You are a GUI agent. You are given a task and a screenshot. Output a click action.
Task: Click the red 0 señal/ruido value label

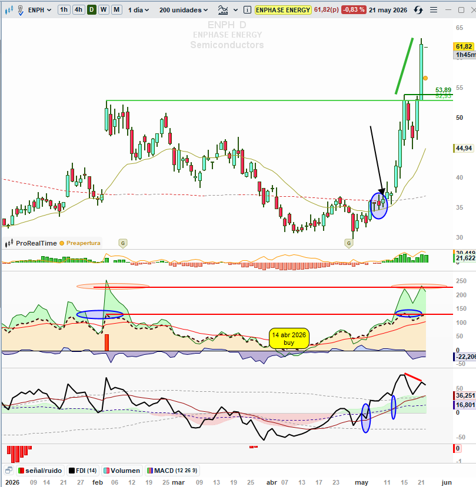pyautogui.click(x=457, y=448)
